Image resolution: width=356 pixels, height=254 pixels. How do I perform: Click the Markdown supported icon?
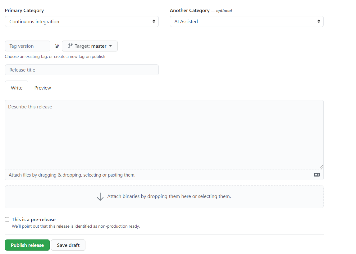pyautogui.click(x=317, y=175)
